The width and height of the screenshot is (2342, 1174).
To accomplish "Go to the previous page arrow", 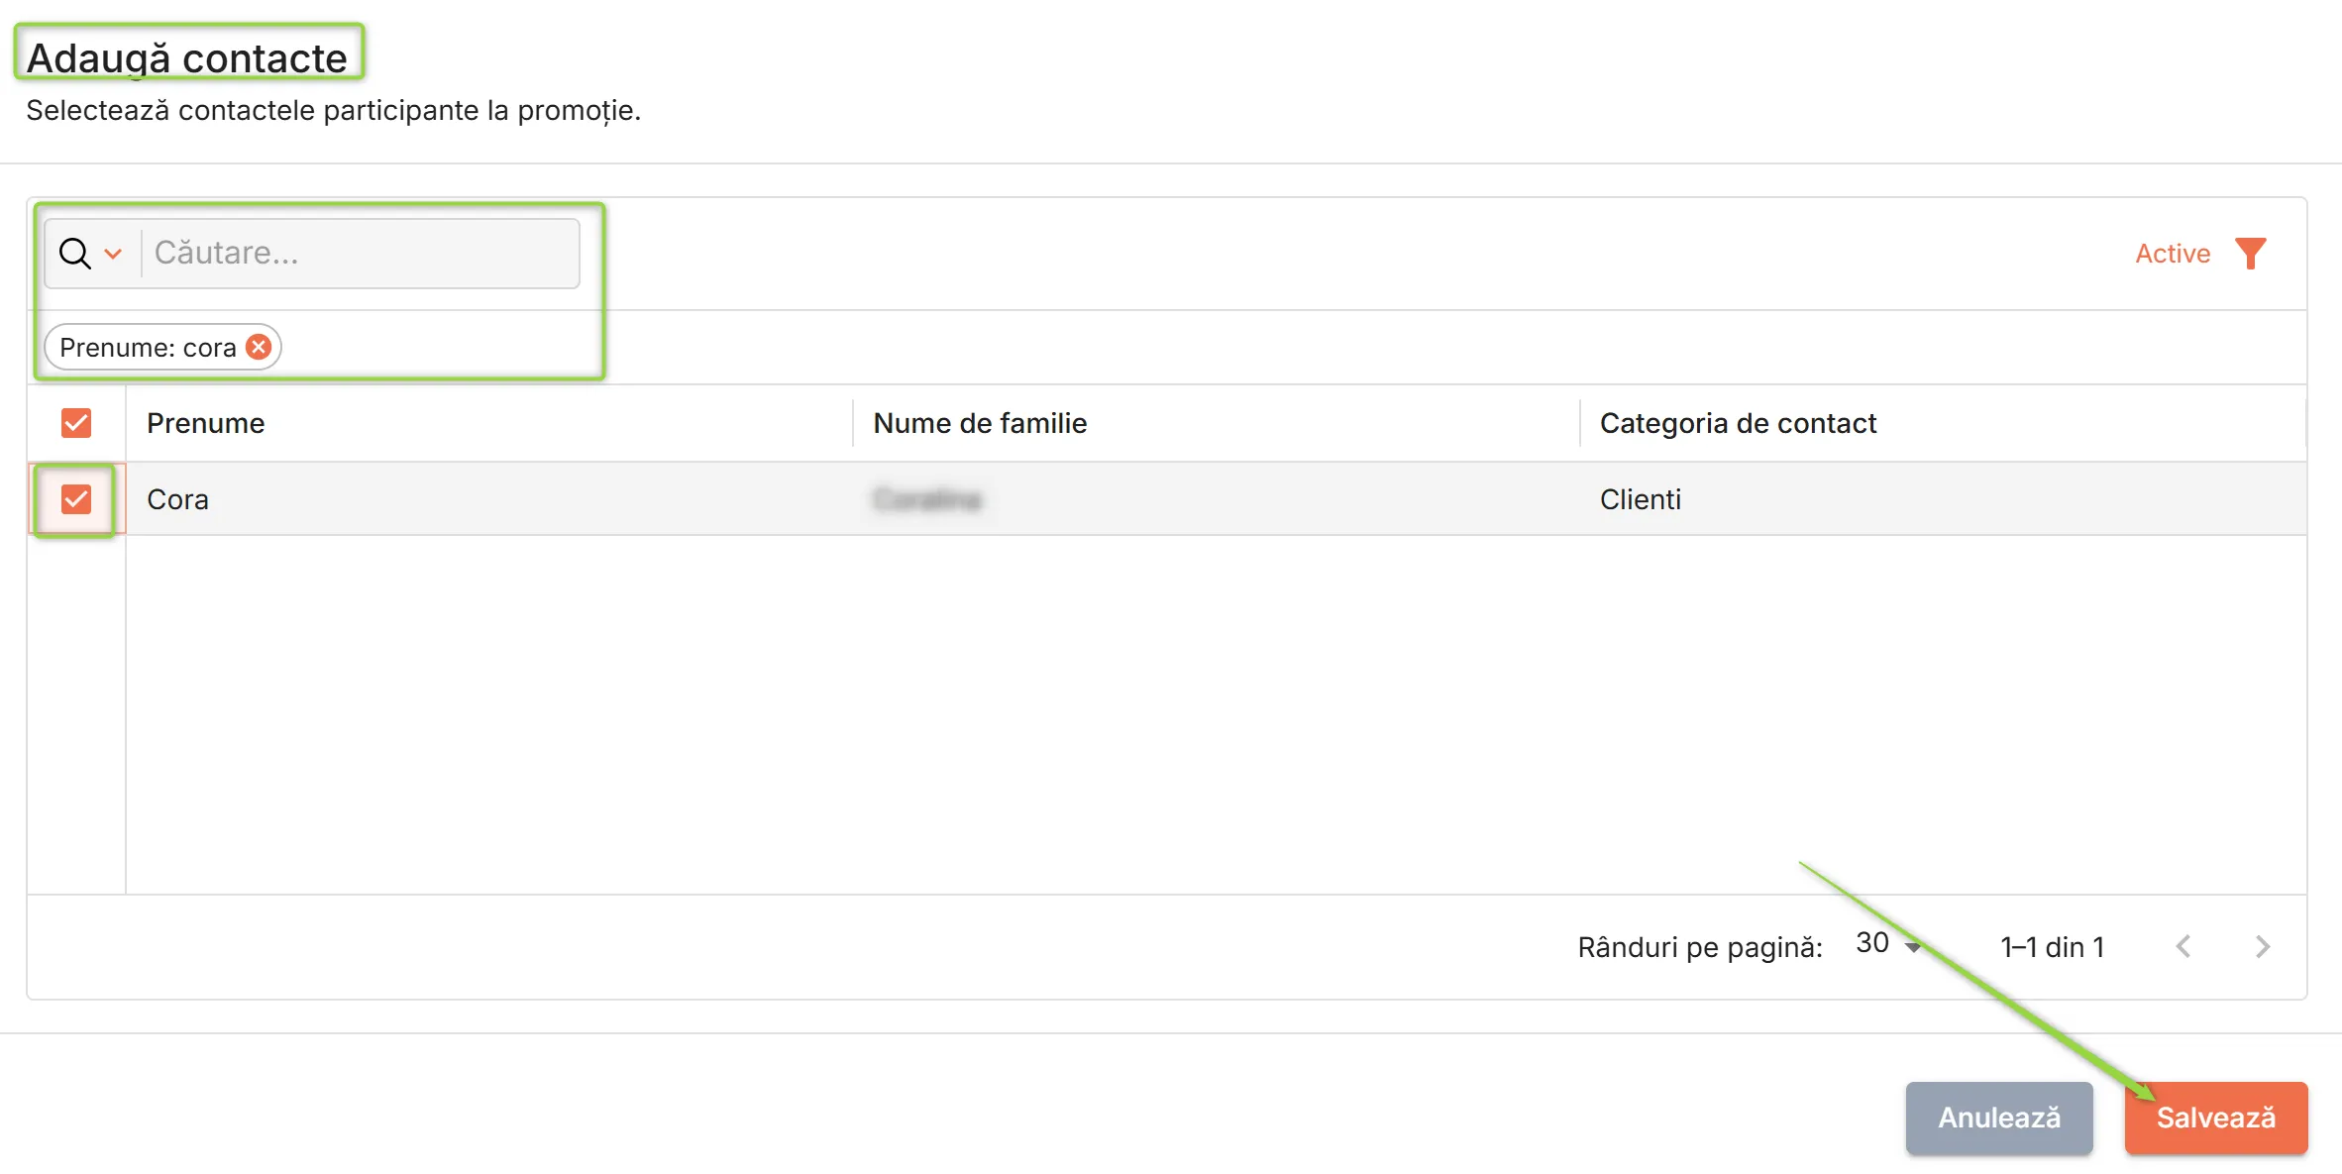I will [2183, 947].
